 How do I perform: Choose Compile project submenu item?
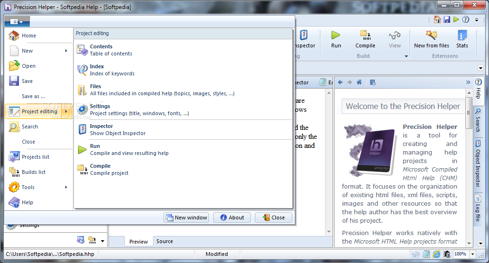click(x=183, y=169)
